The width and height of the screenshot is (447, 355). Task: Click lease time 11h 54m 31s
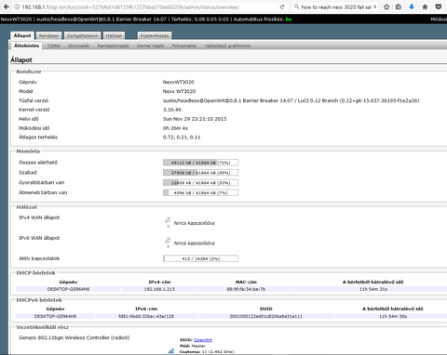click(373, 289)
